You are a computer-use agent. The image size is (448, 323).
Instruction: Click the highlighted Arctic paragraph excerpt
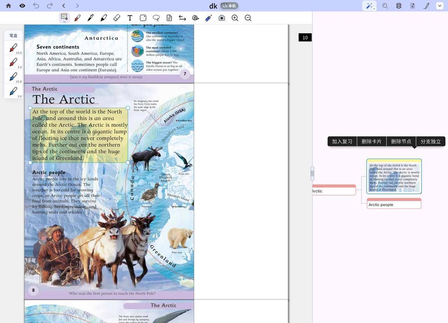tap(79, 135)
